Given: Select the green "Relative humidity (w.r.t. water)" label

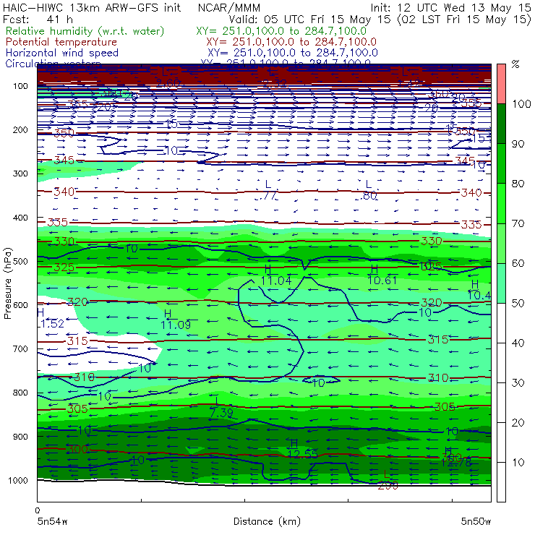Looking at the screenshot, I should coord(85,31).
